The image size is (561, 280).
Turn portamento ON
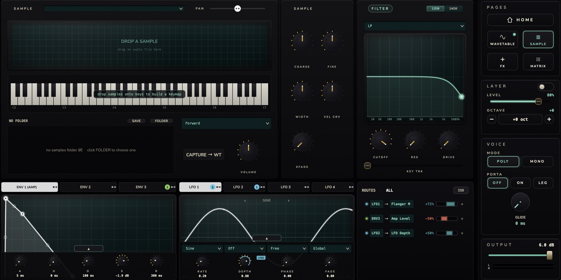click(520, 183)
